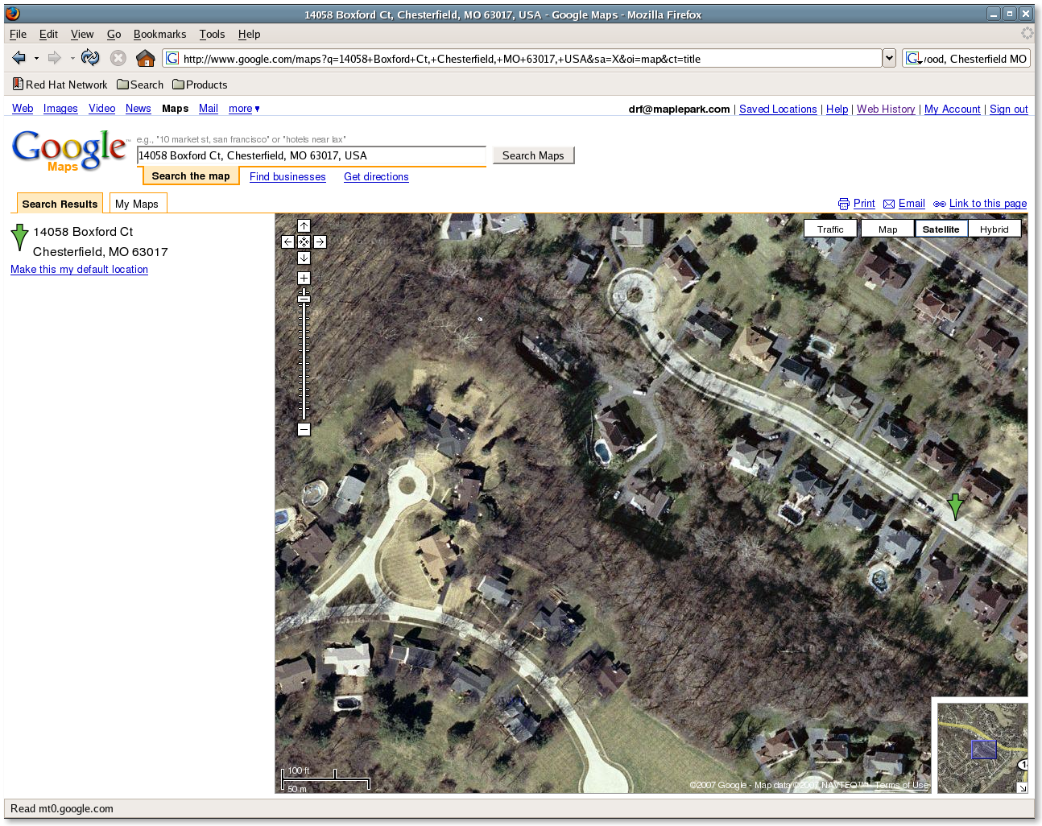The height and width of the screenshot is (826, 1042).
Task: Expand the more Google services dropdown
Action: [244, 109]
